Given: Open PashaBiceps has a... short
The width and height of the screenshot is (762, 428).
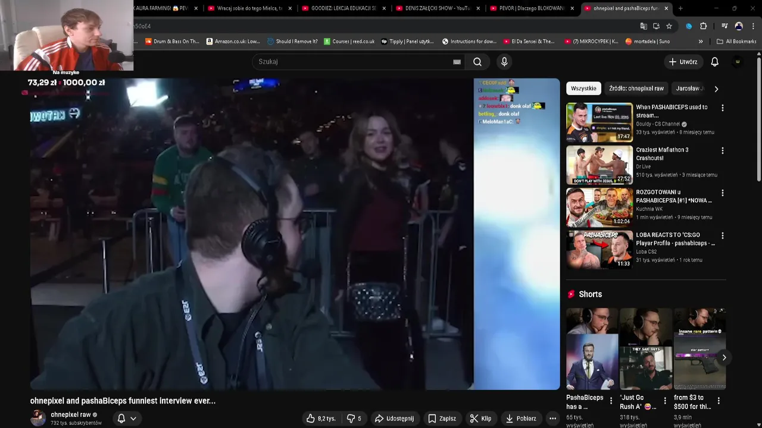Looking at the screenshot, I should [592, 349].
